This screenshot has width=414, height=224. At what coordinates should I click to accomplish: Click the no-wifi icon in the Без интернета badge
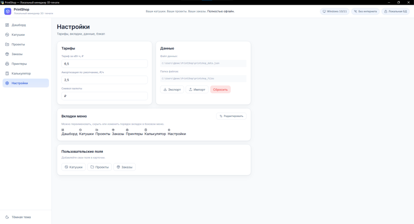(355, 11)
